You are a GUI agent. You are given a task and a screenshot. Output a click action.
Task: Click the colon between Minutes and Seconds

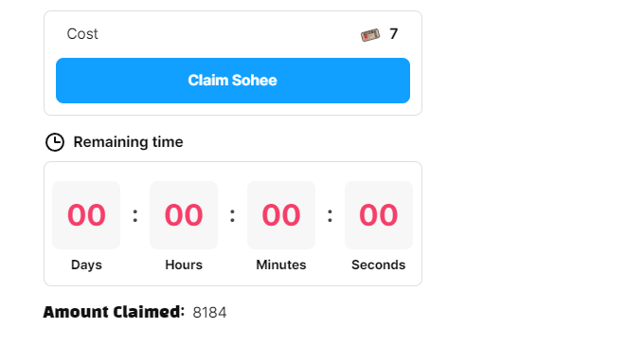[x=330, y=215]
